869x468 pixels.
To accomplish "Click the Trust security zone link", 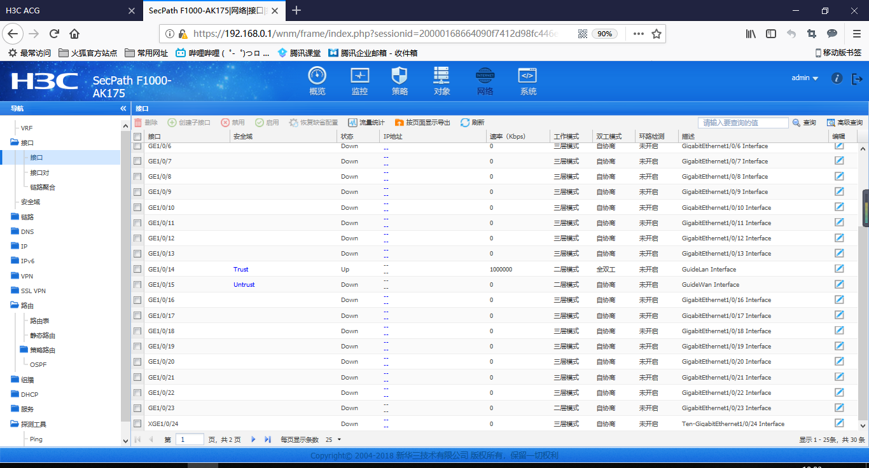I will pyautogui.click(x=240, y=270).
